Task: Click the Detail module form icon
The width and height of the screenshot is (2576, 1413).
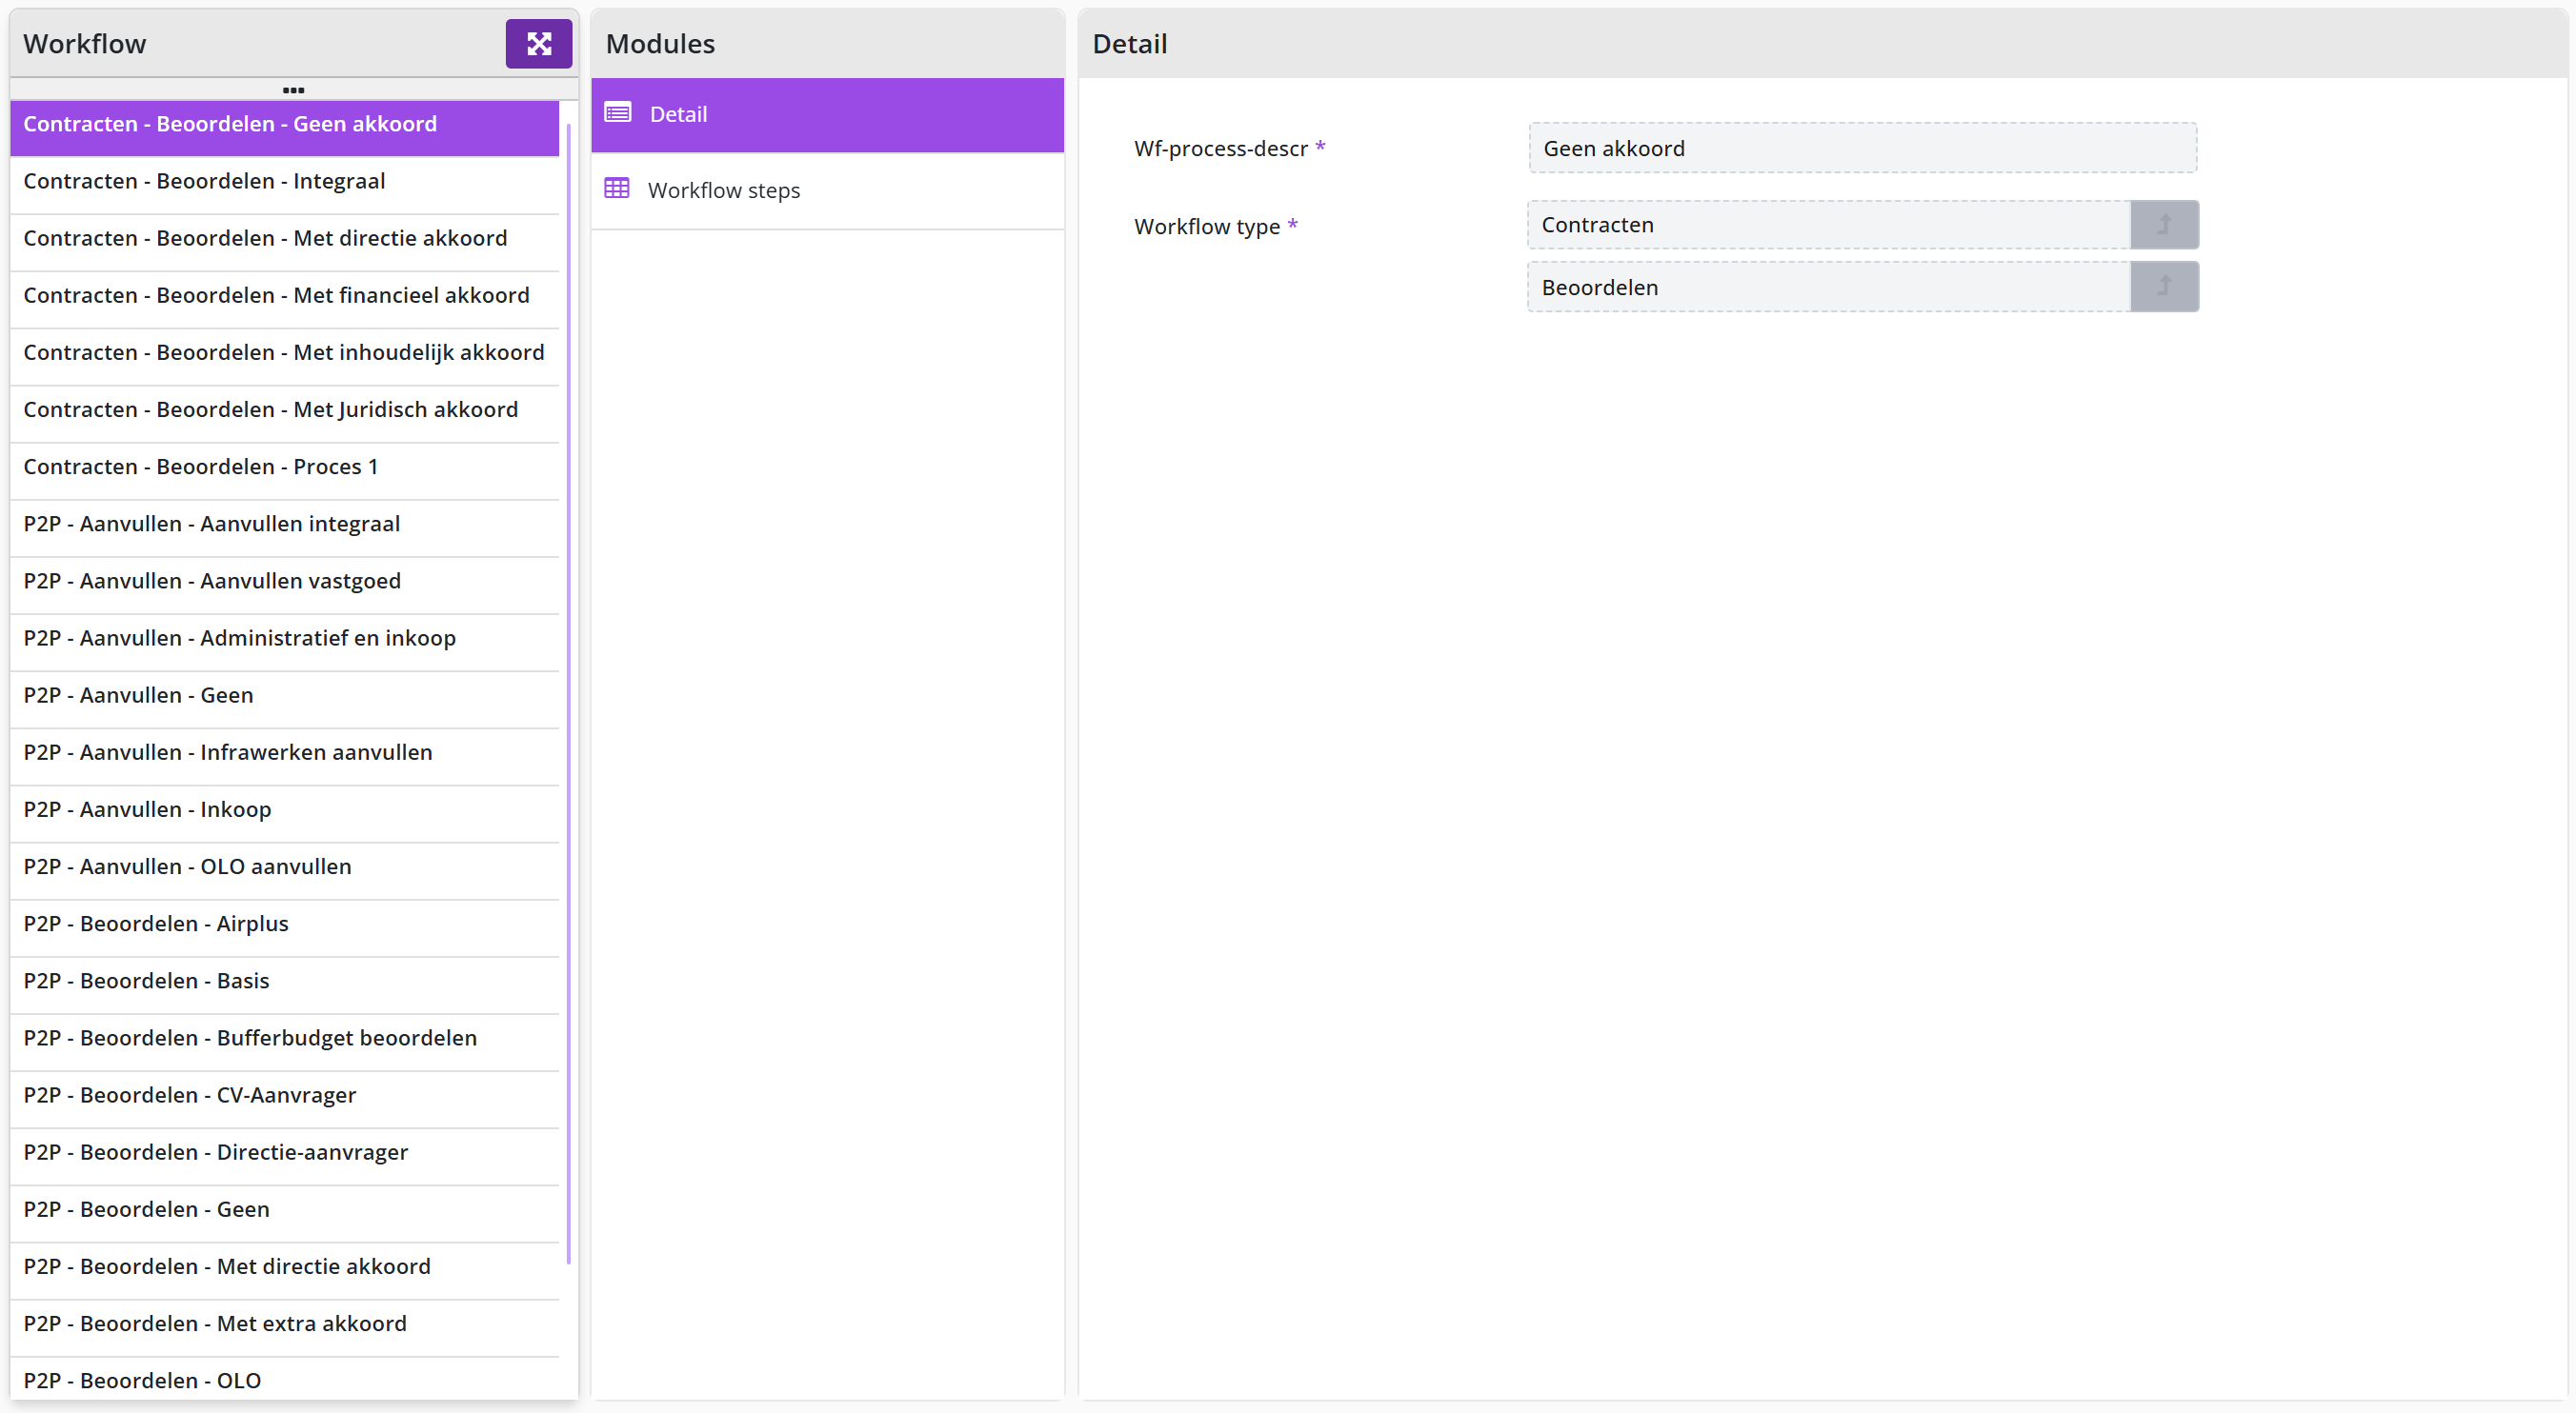Action: pos(618,113)
